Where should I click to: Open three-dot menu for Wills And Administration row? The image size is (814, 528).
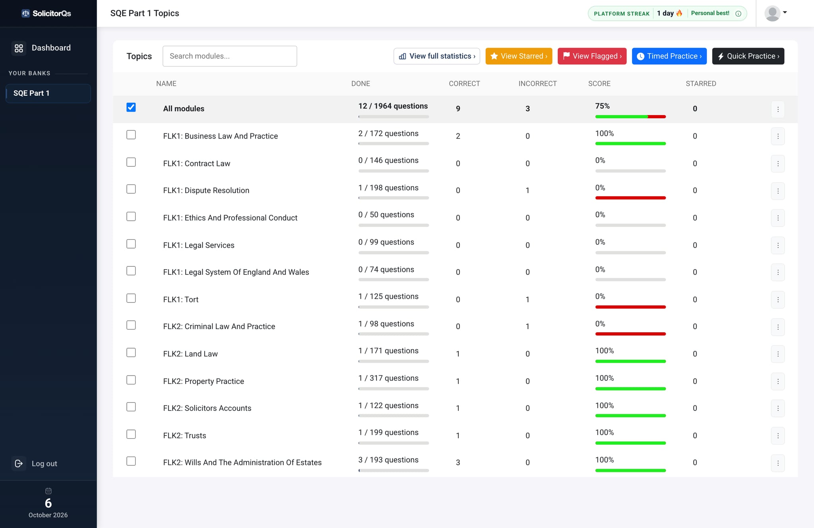(x=778, y=463)
